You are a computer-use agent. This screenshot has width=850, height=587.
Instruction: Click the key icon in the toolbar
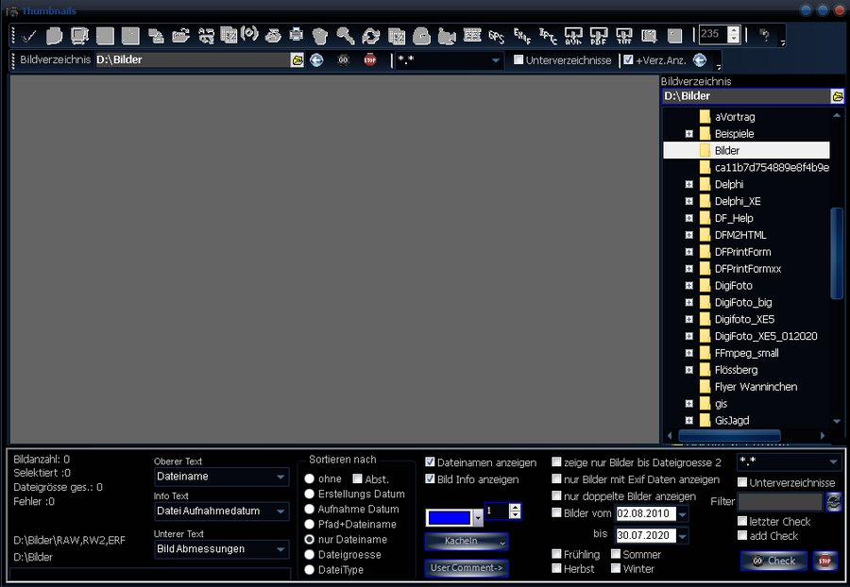click(x=346, y=36)
